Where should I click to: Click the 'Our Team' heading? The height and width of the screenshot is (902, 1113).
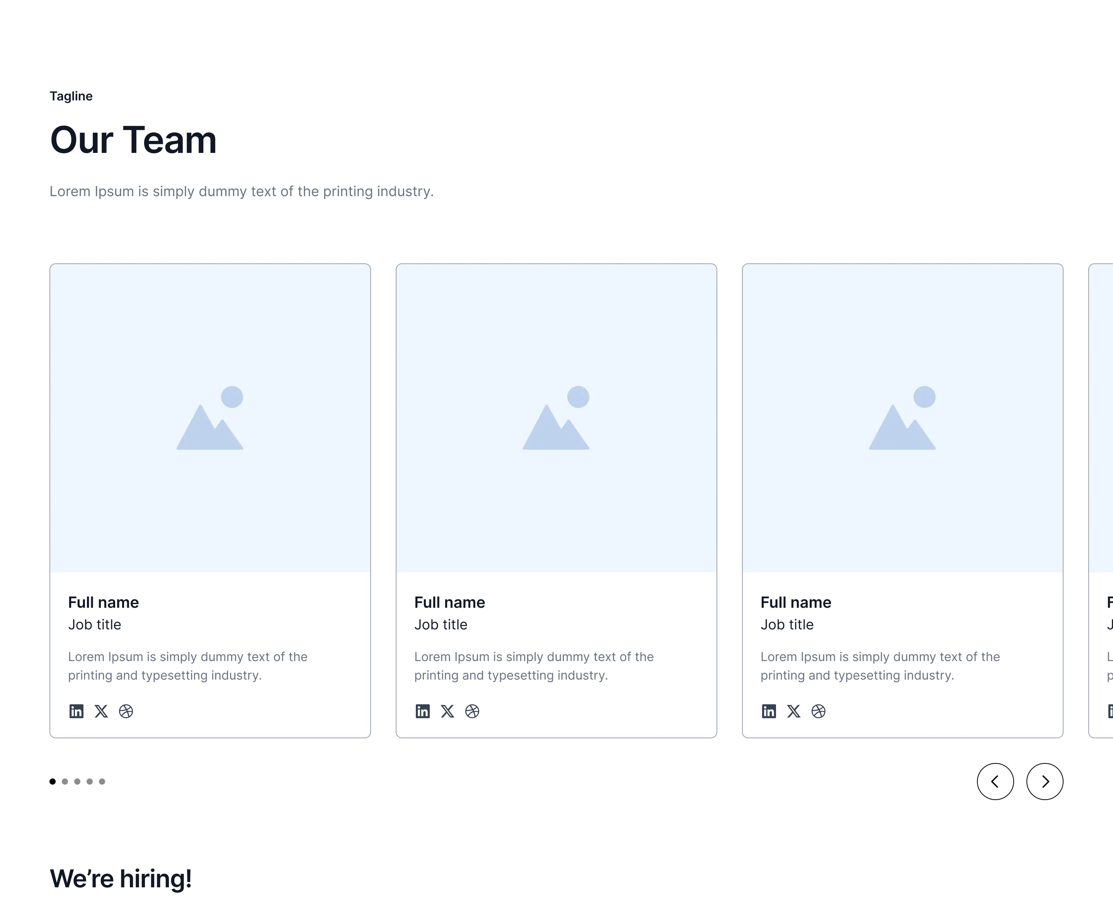pyautogui.click(x=133, y=140)
